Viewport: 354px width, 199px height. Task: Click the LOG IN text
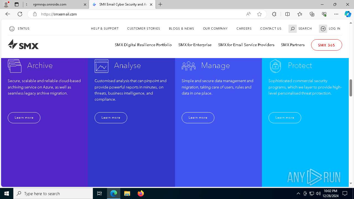[335, 28]
